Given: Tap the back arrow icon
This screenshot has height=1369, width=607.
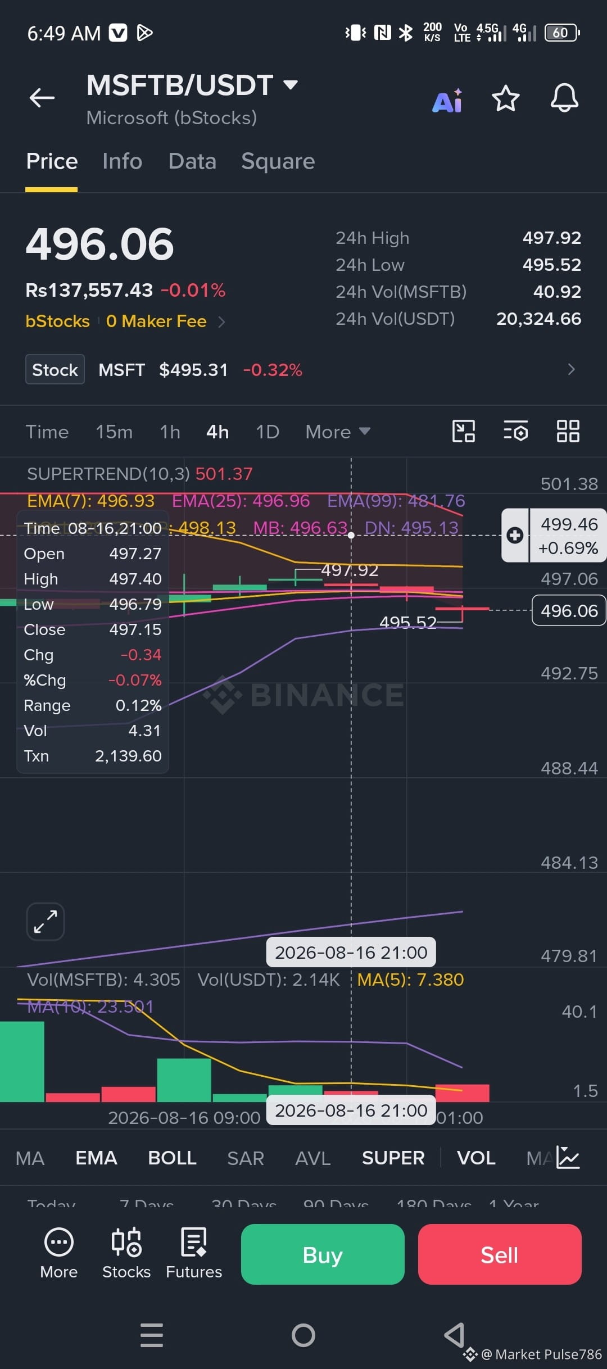Looking at the screenshot, I should pos(42,98).
